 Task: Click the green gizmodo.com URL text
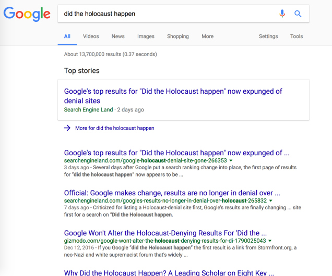click(x=165, y=241)
